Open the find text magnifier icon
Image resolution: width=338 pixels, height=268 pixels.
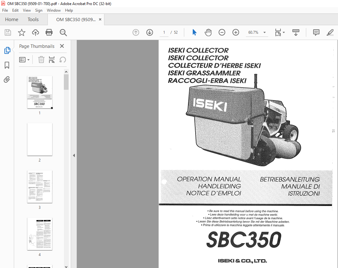click(x=63, y=32)
